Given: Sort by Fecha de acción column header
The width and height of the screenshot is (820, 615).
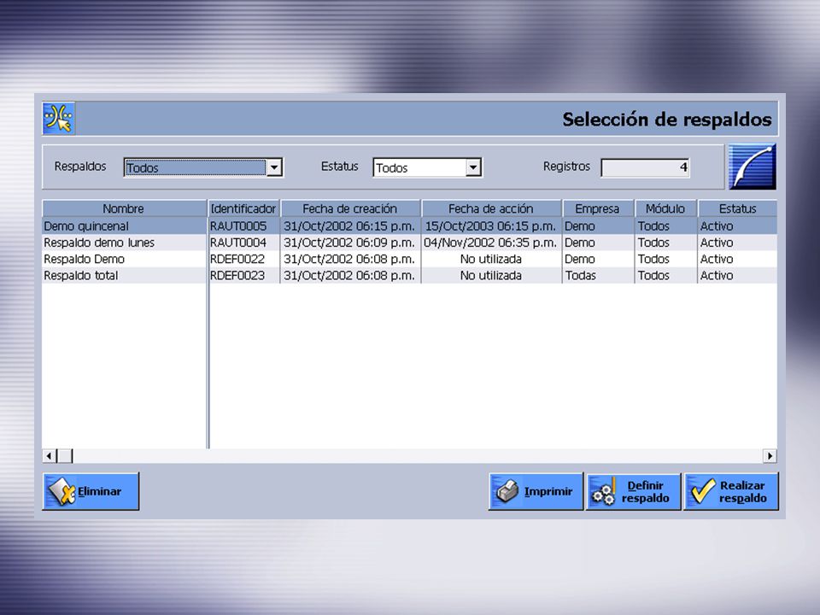Looking at the screenshot, I should [x=491, y=208].
